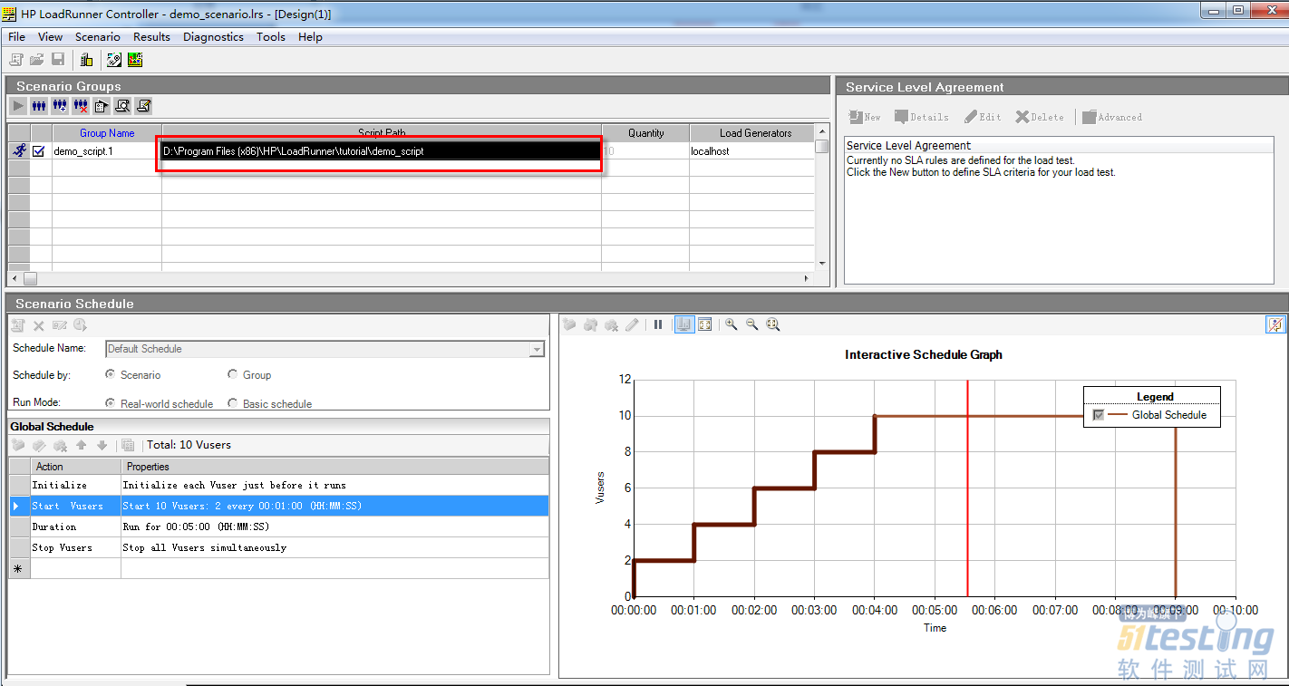Screen dimensions: 1289x686
Task: Select Real-world schedule run mode
Action: pos(111,403)
